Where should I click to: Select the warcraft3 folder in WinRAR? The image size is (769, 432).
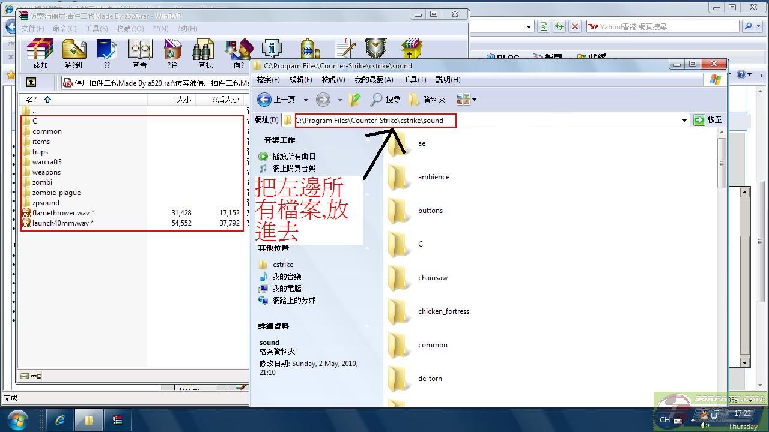click(47, 161)
